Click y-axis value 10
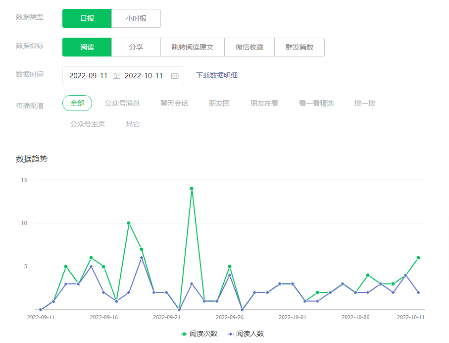Screen dimensions: 449x343 click(24, 223)
